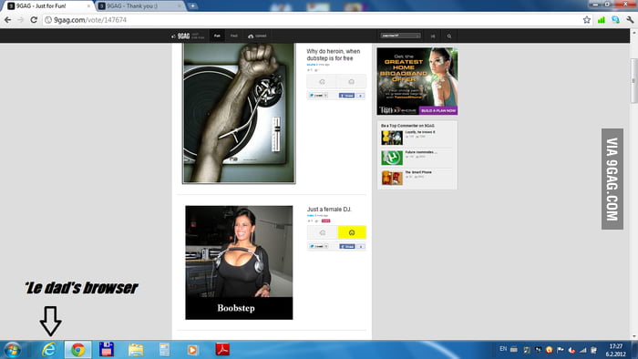Open 'The Smart Phone' sidebar post
The image size is (638, 359).
click(x=418, y=172)
